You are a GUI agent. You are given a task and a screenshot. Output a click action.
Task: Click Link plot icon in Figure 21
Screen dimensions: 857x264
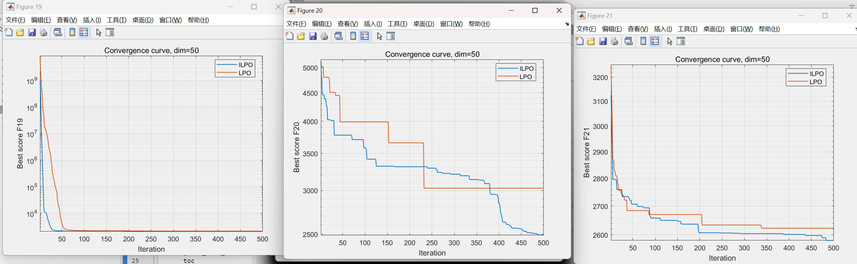(x=629, y=41)
